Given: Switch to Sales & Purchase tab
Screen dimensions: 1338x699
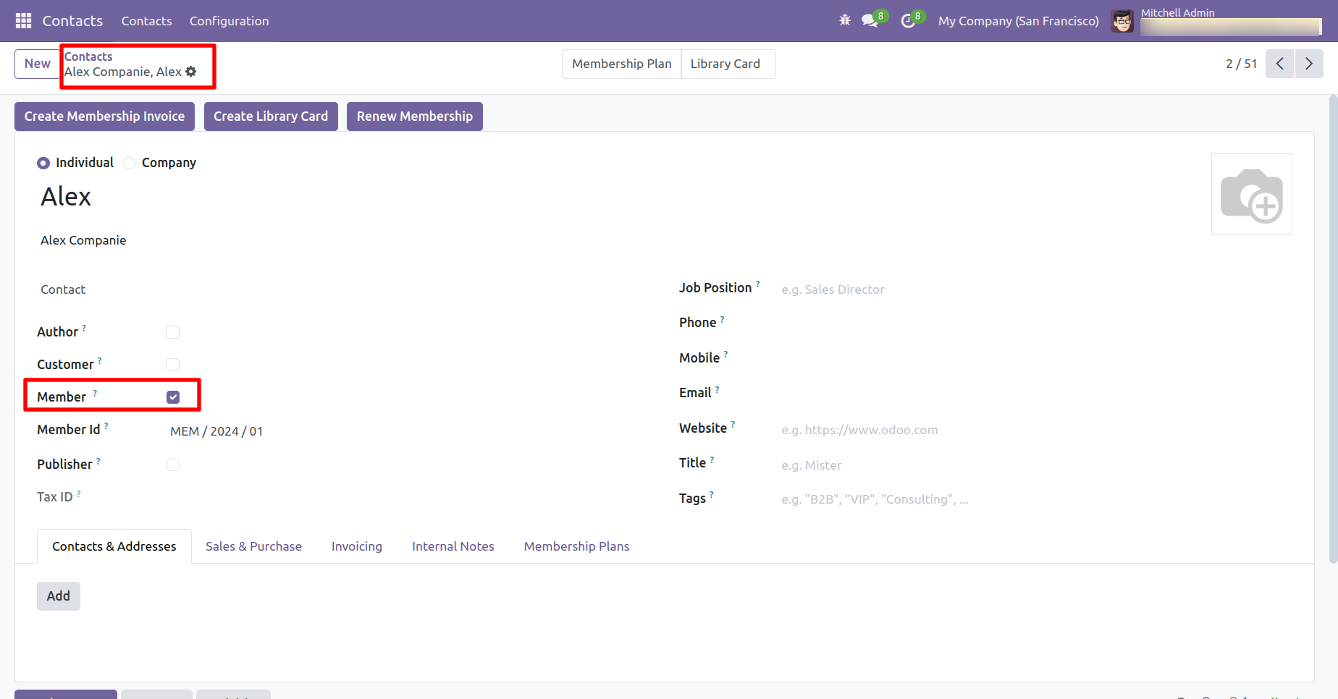Looking at the screenshot, I should point(253,546).
